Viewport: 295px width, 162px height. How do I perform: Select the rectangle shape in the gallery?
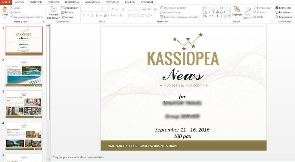(217, 8)
